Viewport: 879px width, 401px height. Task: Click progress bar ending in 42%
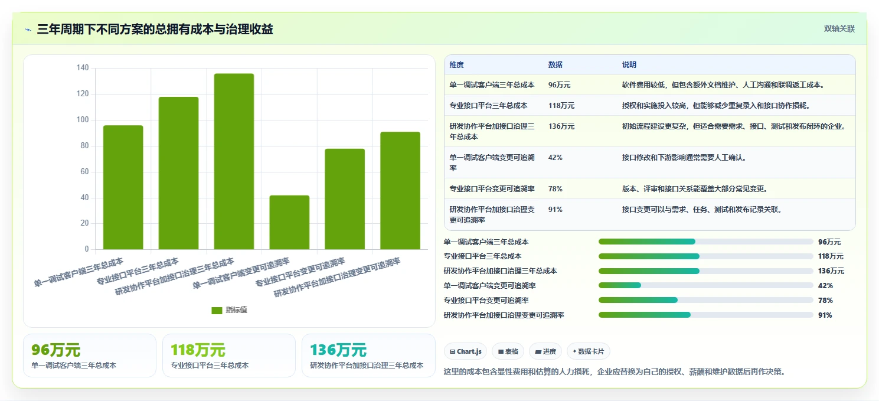pyautogui.click(x=706, y=285)
